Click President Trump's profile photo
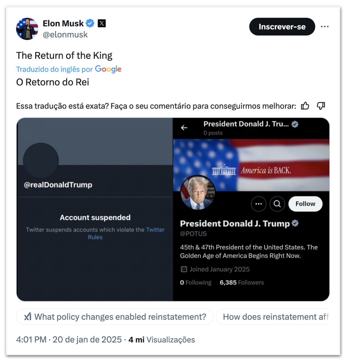 click(198, 192)
